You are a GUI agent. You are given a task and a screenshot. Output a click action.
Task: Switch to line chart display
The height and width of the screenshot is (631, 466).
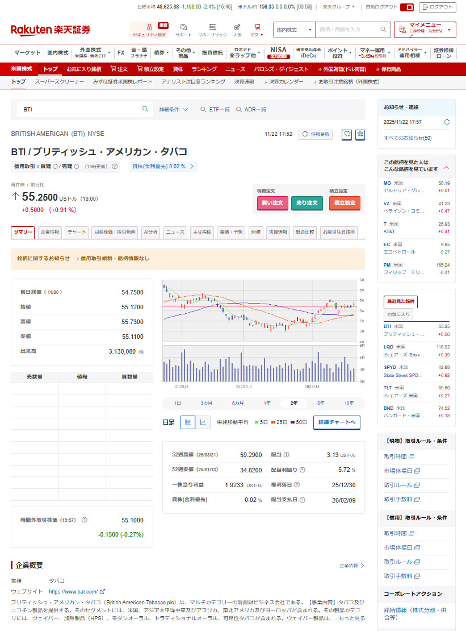203,422
